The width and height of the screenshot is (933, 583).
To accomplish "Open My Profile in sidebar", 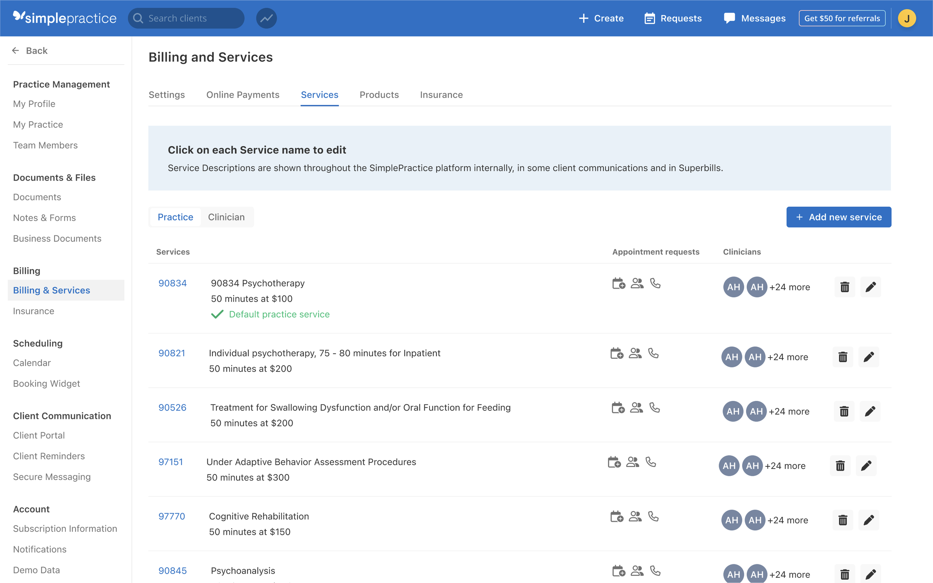I will 34,104.
